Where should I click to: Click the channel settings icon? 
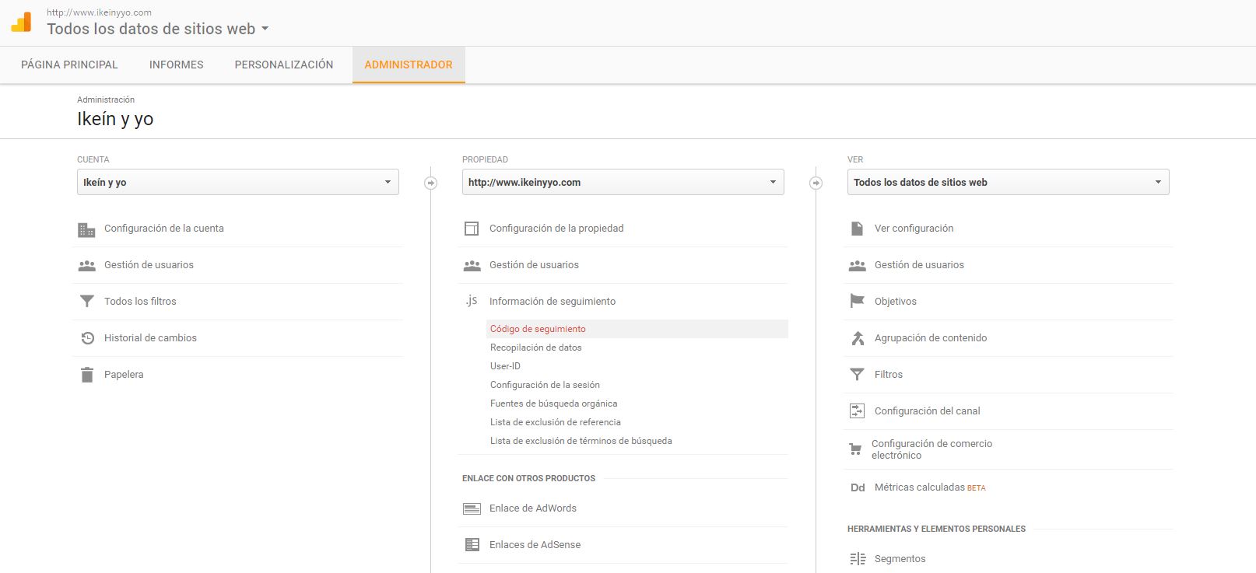857,411
